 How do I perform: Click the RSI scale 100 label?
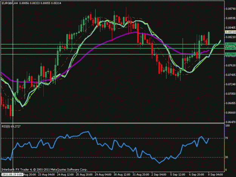coord(228,126)
